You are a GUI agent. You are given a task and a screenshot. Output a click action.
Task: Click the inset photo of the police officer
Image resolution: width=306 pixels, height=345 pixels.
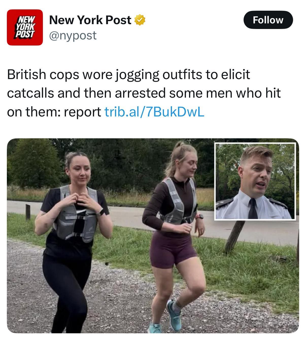(255, 182)
